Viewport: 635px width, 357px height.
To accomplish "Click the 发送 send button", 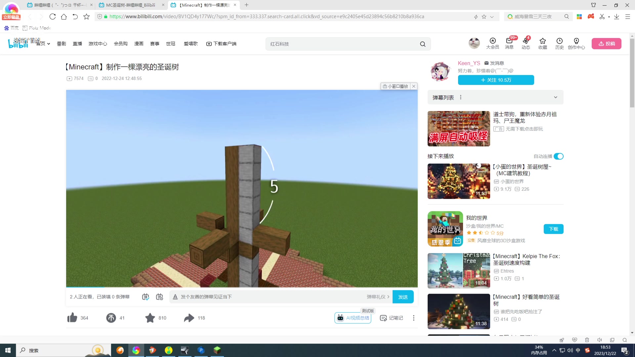I will 402,297.
